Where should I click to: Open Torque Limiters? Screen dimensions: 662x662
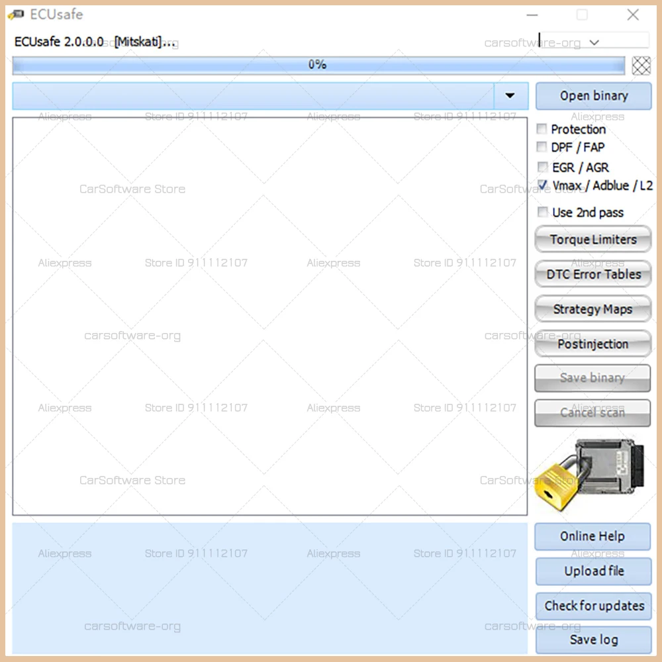(592, 240)
